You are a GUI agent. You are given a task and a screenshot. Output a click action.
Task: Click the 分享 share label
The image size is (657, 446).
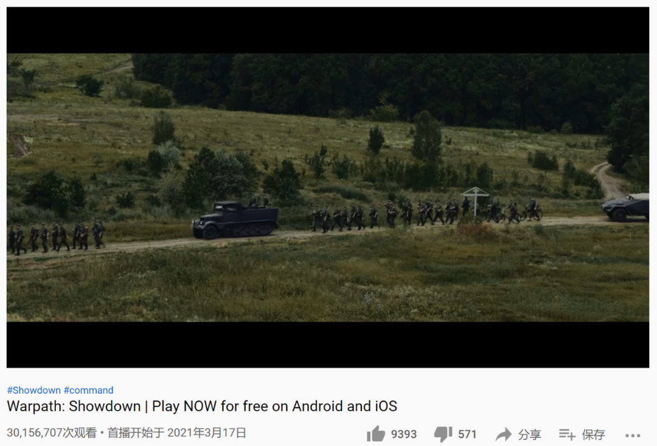pos(530,434)
